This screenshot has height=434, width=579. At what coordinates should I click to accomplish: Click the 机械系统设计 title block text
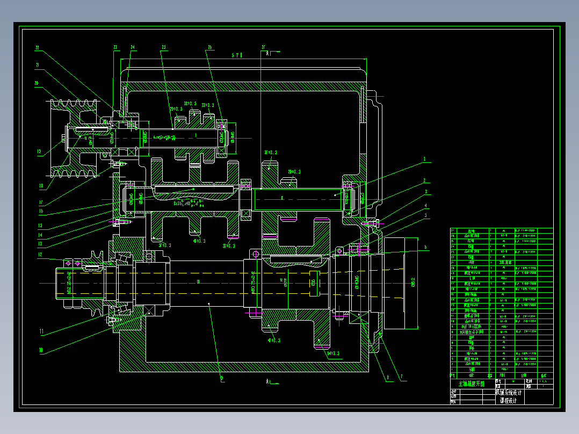[x=509, y=393]
